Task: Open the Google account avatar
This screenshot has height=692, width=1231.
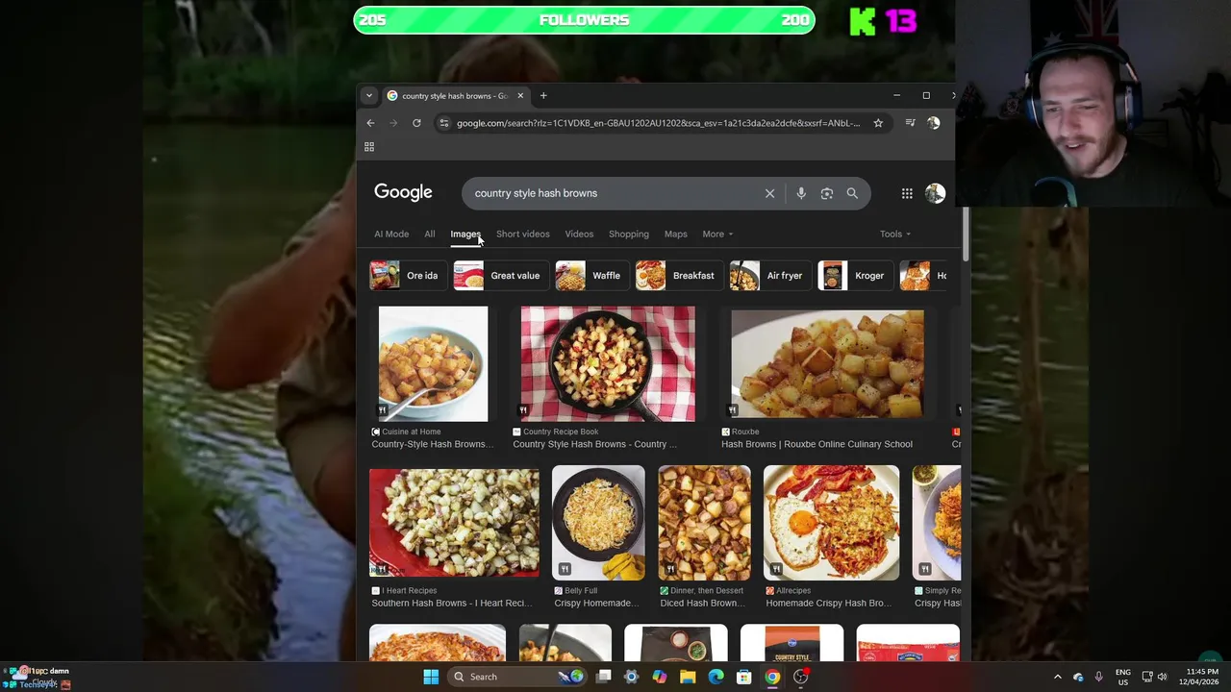Action: tap(935, 193)
